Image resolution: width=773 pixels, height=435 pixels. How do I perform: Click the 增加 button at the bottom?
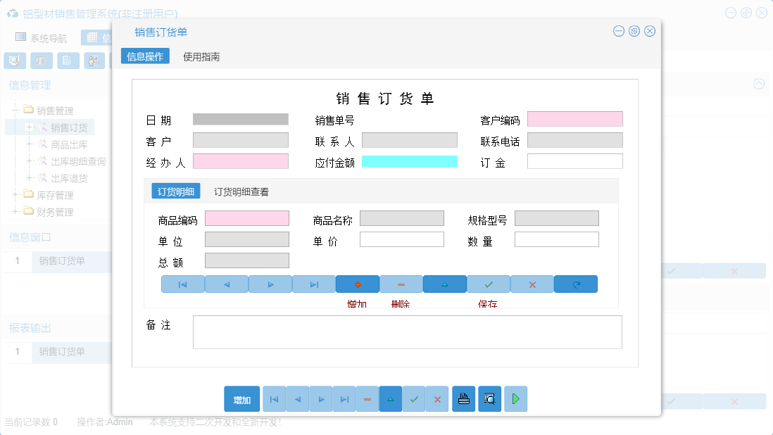coord(241,398)
